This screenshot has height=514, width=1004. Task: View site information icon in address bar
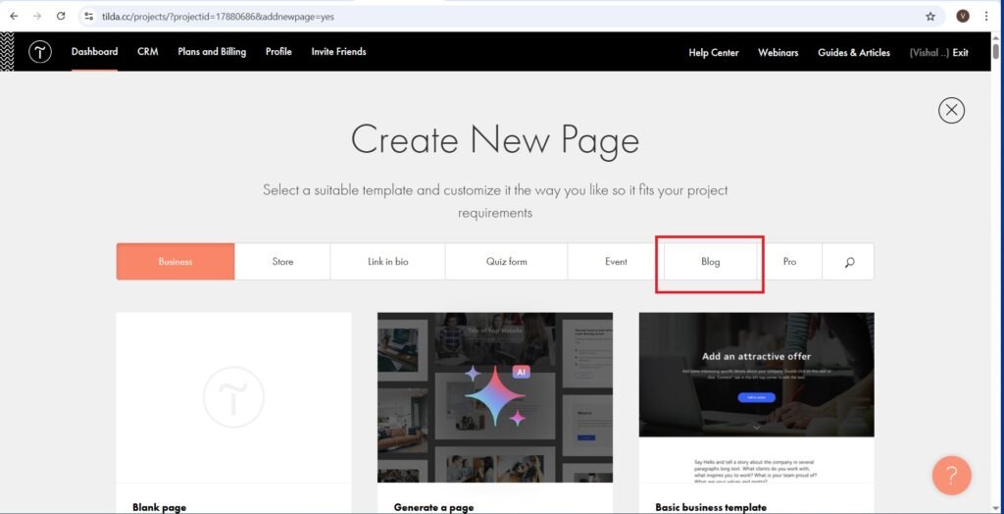(x=89, y=16)
